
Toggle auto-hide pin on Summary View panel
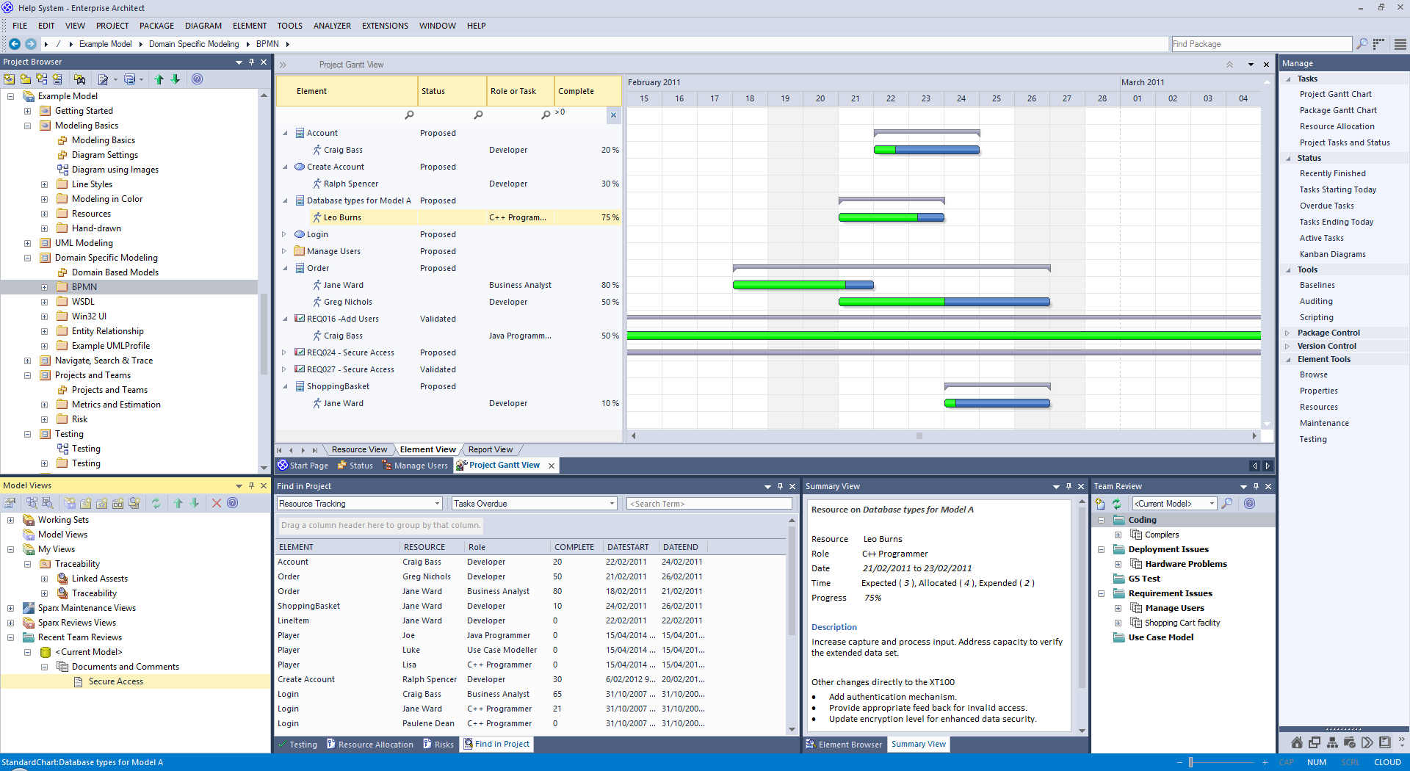click(x=1069, y=486)
